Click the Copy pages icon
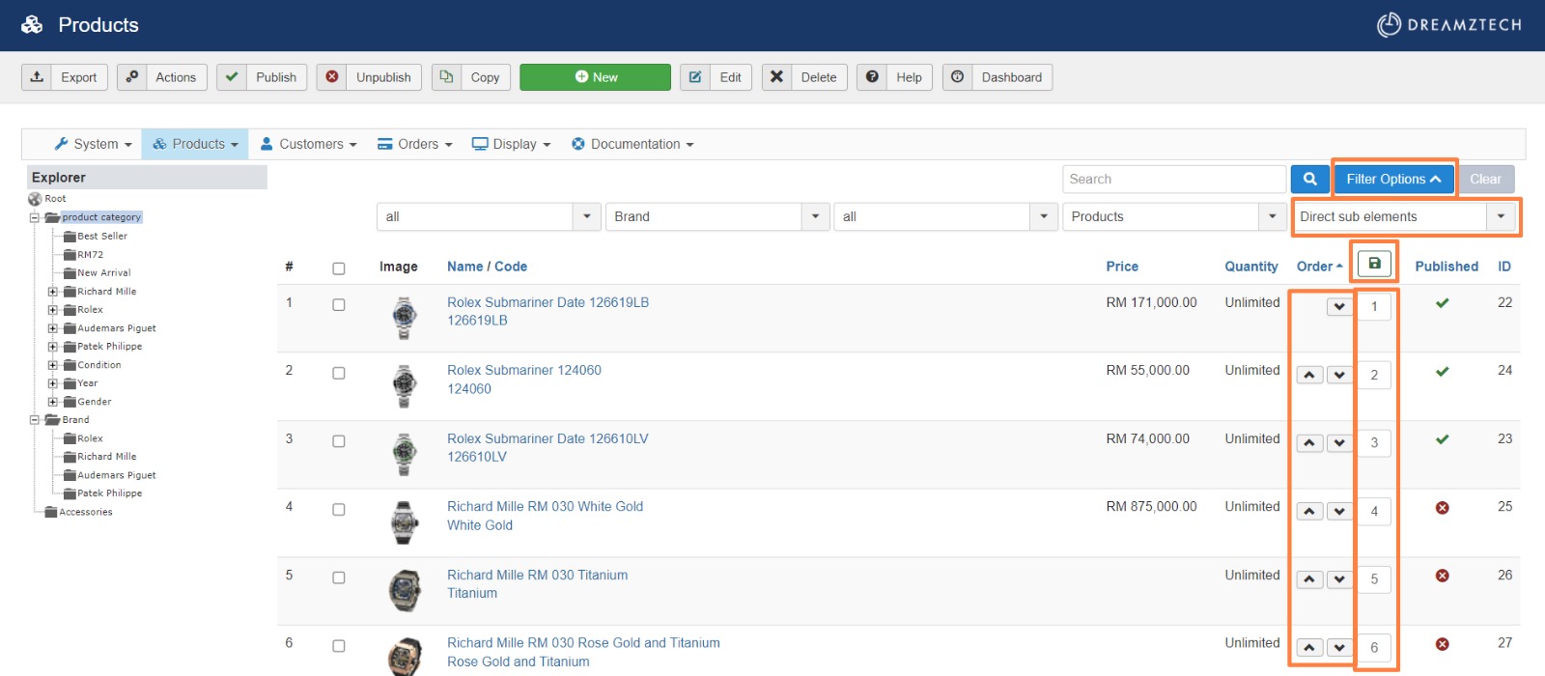The height and width of the screenshot is (676, 1545). point(446,77)
